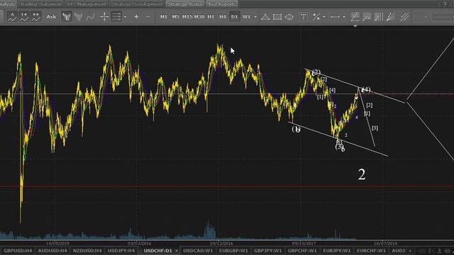Click the large '2' wave label
The width and height of the screenshot is (454, 255).
[x=362, y=175]
